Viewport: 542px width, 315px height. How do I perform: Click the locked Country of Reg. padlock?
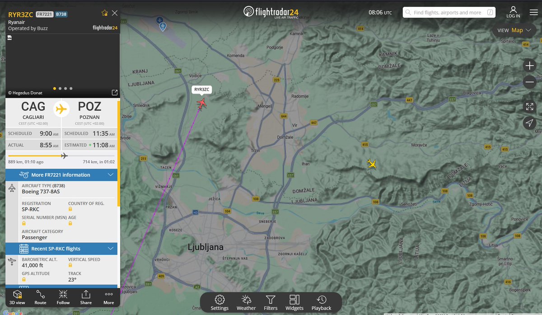pos(70,210)
